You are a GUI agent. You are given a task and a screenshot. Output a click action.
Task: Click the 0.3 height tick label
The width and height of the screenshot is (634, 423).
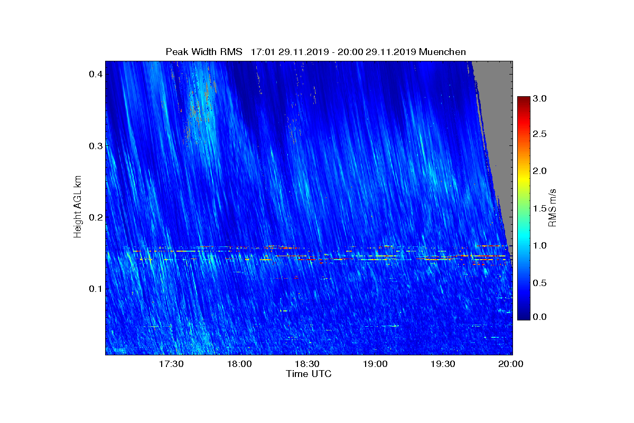(95, 145)
